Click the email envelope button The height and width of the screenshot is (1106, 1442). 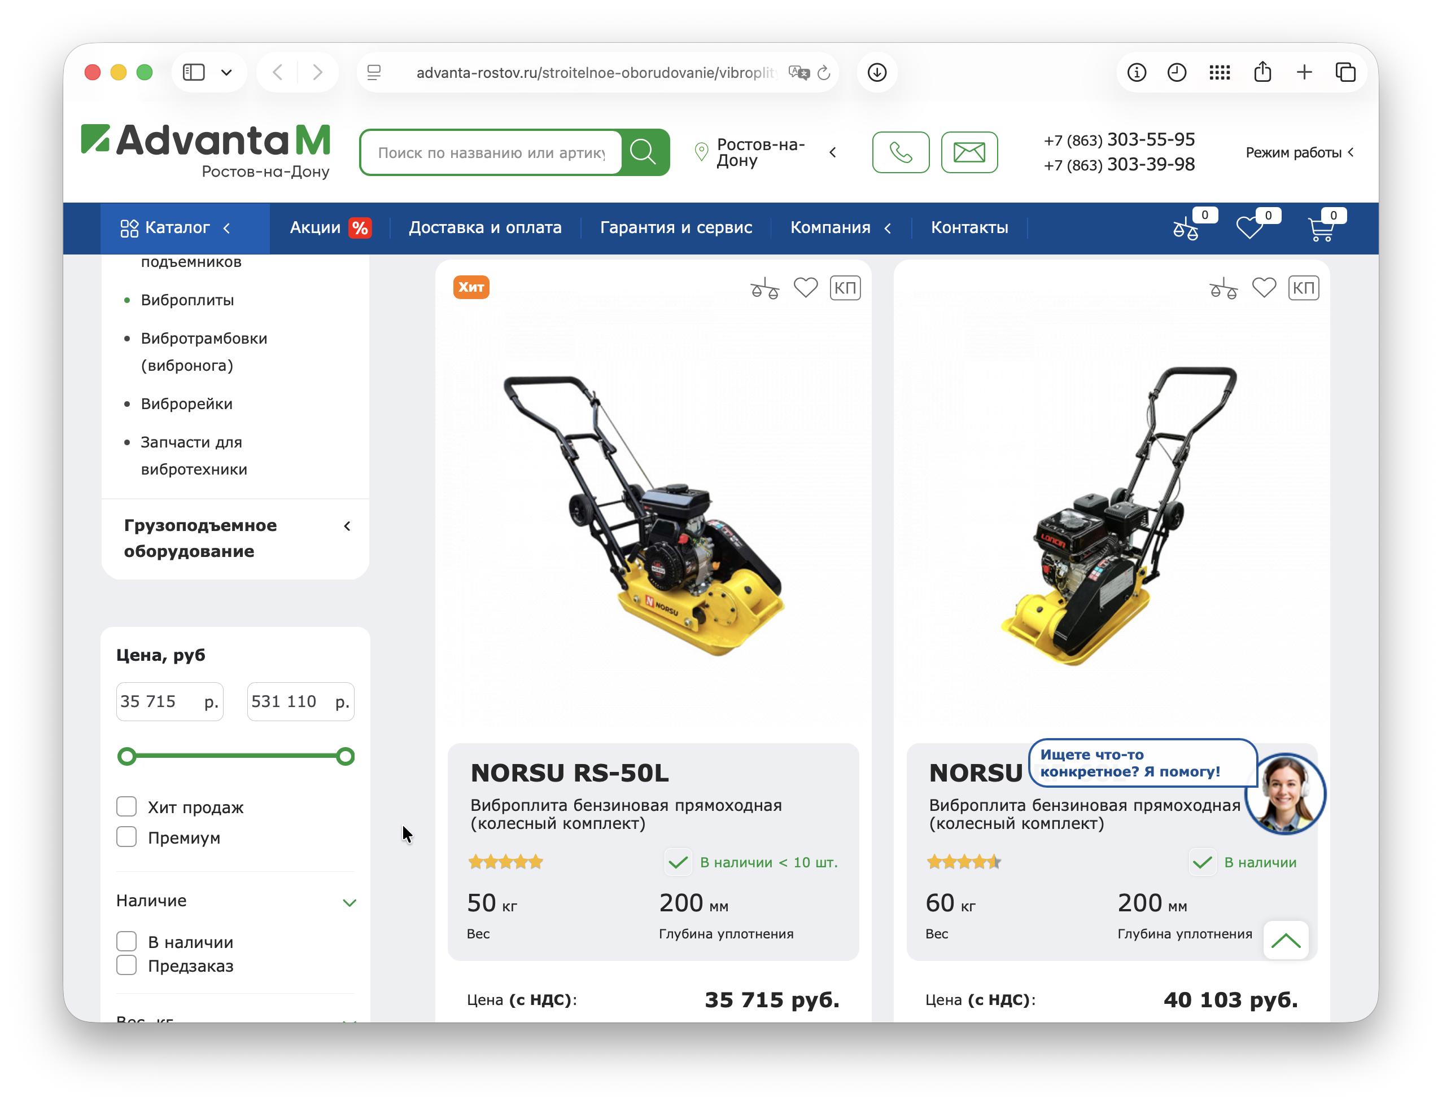pyautogui.click(x=969, y=152)
